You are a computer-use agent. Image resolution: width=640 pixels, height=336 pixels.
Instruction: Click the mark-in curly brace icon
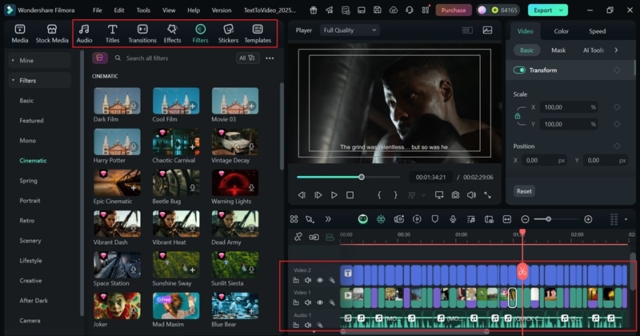(x=379, y=195)
